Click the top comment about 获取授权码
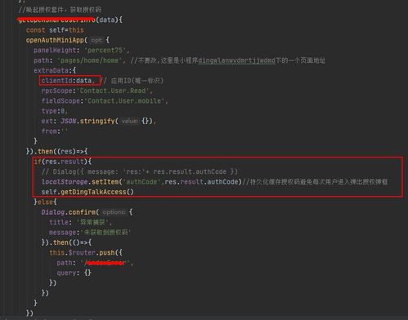This screenshot has height=320, width=408. (x=60, y=10)
